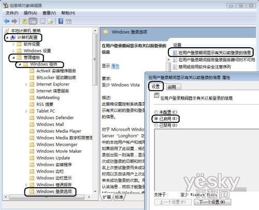Toggle the show/hide console tree icon
259x210 pixels.
[33, 21]
